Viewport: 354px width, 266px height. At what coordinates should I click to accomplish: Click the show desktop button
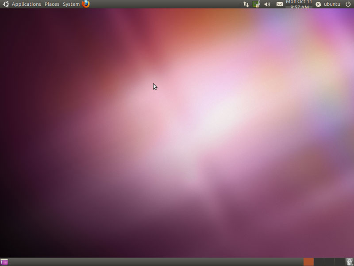(4, 262)
